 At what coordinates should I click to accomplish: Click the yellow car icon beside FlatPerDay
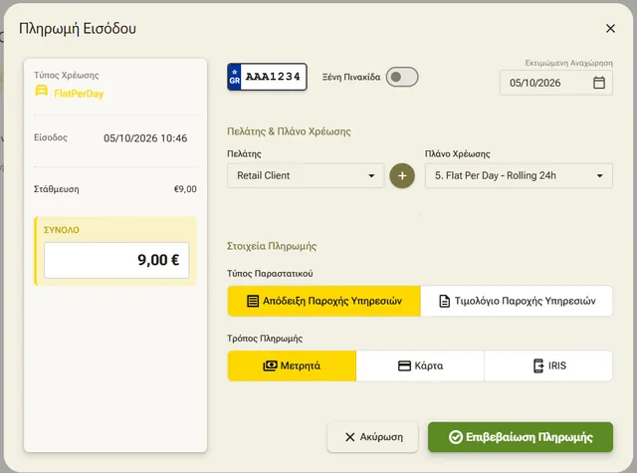click(x=42, y=91)
